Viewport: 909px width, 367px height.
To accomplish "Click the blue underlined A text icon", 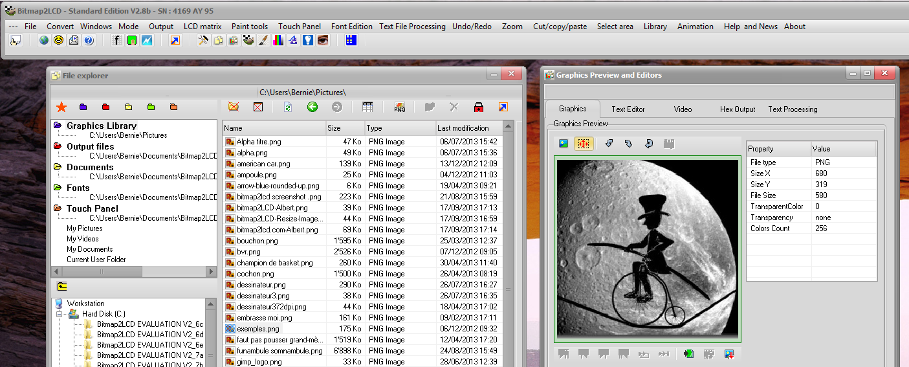I will pos(293,41).
